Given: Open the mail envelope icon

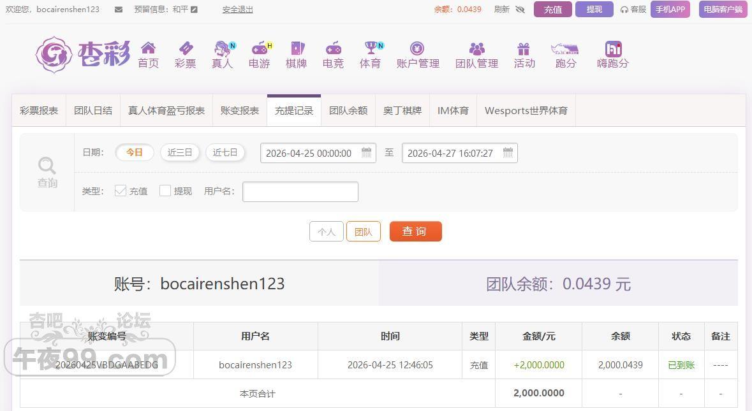Looking at the screenshot, I should pyautogui.click(x=119, y=10).
